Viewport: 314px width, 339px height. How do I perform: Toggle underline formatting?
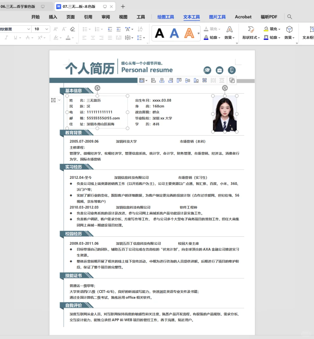(x=15, y=38)
